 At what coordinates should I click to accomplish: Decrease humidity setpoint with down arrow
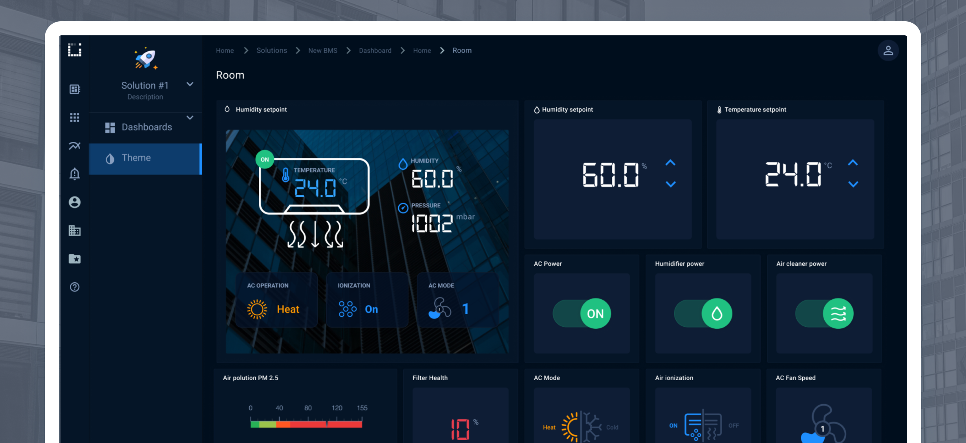pos(671,184)
